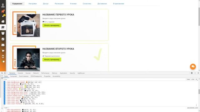The height and width of the screenshot is (112, 200).
Task: Open green swatch for --button-shadow
Action: pos(20,89)
